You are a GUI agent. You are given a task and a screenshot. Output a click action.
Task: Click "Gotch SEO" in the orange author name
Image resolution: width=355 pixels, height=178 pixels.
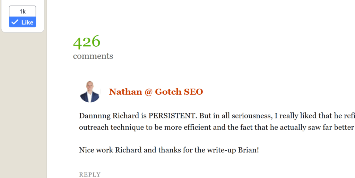179,92
